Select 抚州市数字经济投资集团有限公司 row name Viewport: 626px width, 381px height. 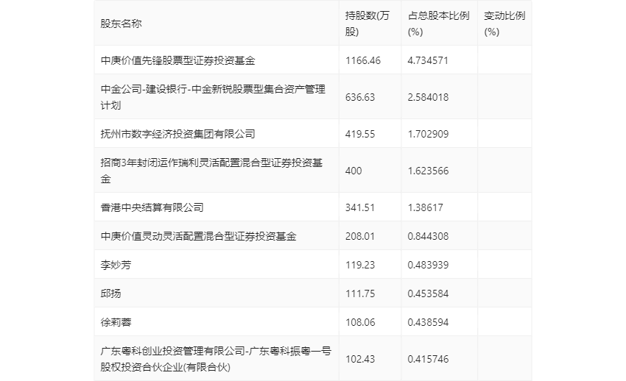point(177,134)
